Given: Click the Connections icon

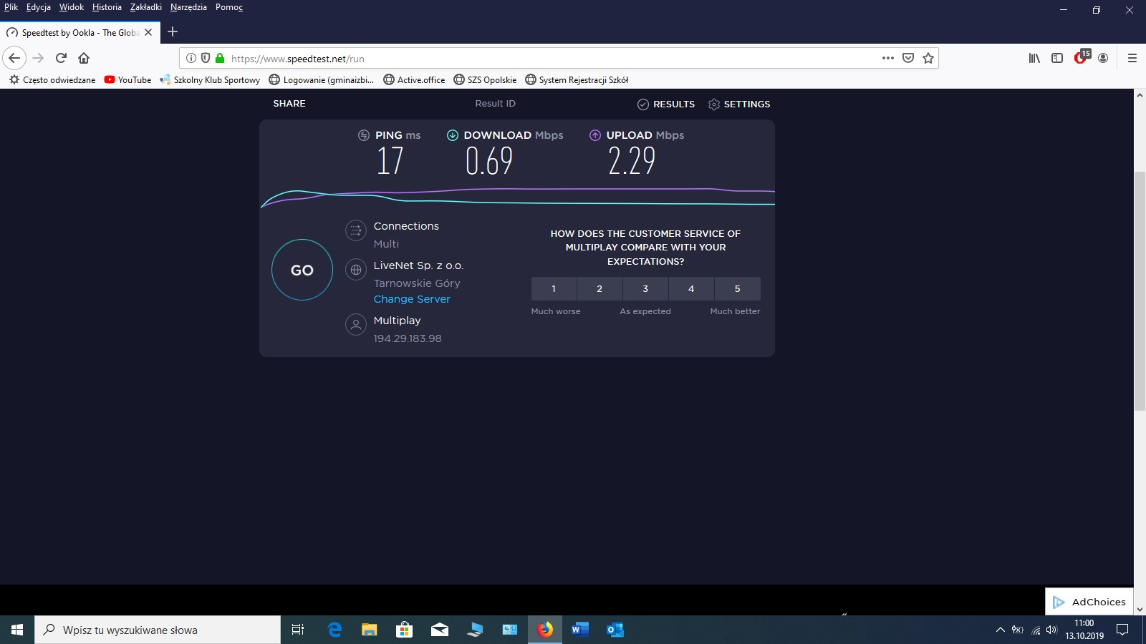Looking at the screenshot, I should [x=356, y=230].
